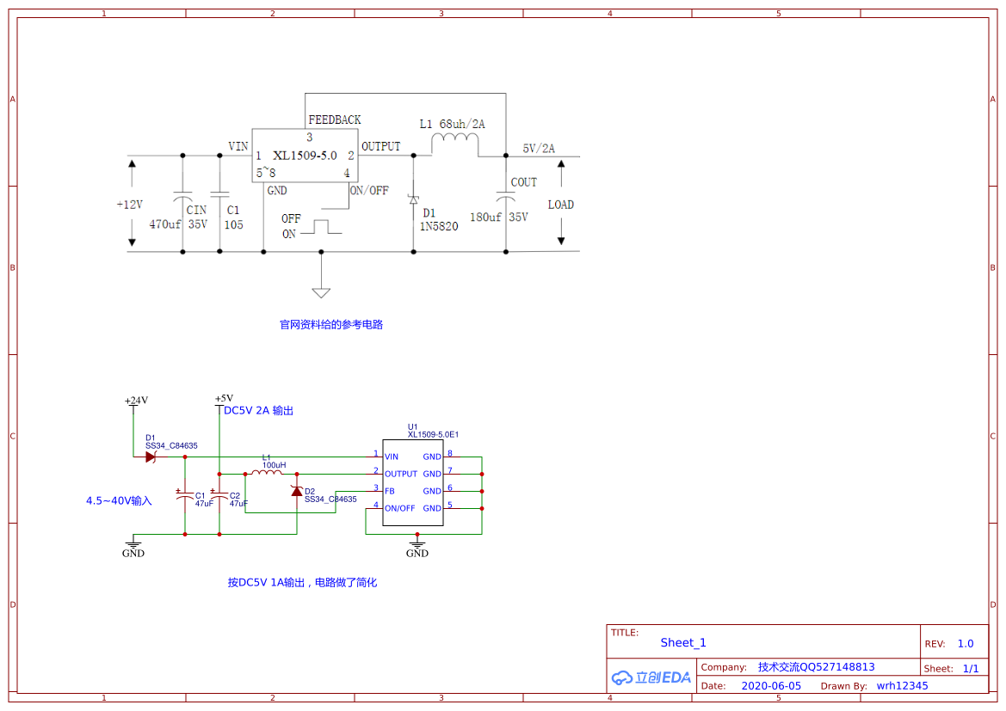
Task: Click the FEEDBACK label
Action: 334,120
